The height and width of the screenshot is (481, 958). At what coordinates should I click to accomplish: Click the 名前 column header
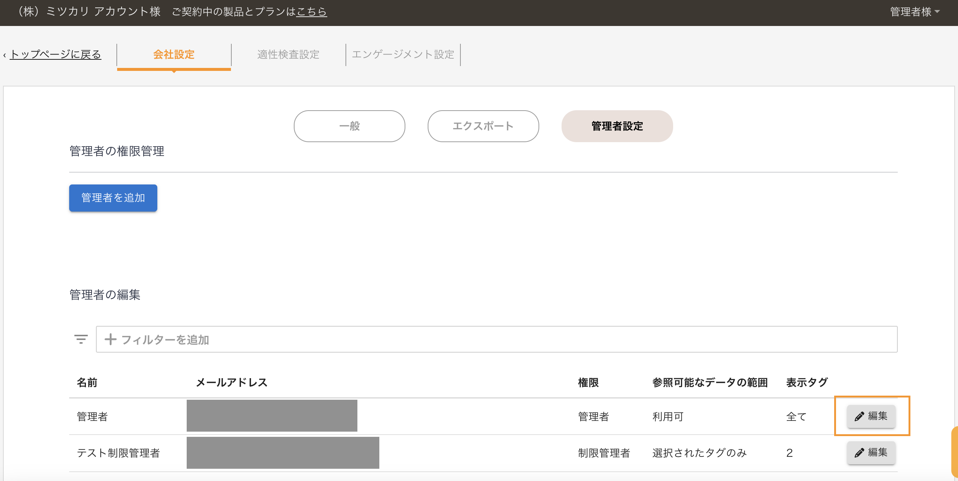[x=87, y=382]
